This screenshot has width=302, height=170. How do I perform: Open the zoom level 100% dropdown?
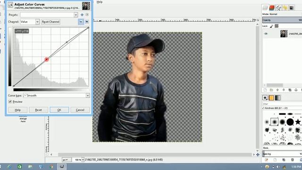tap(83, 160)
